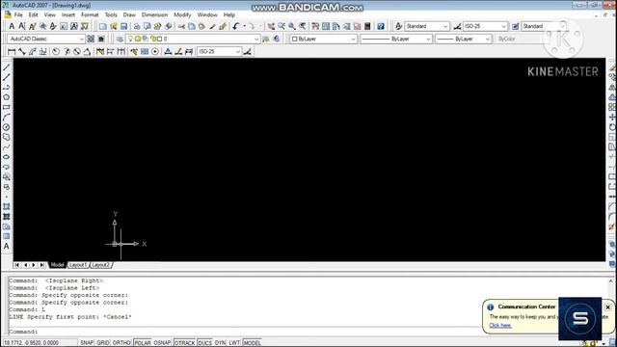Screen dimensions: 617x347
Task: Click the Workspace Settings icon
Action: point(91,39)
